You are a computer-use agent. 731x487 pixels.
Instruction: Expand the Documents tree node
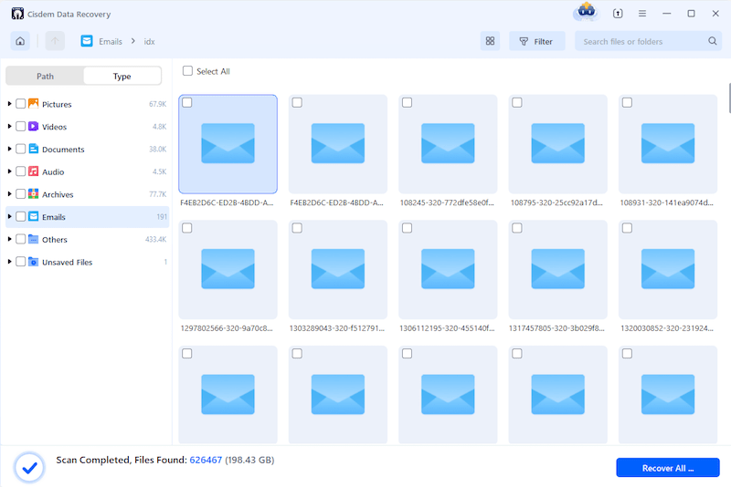click(9, 149)
